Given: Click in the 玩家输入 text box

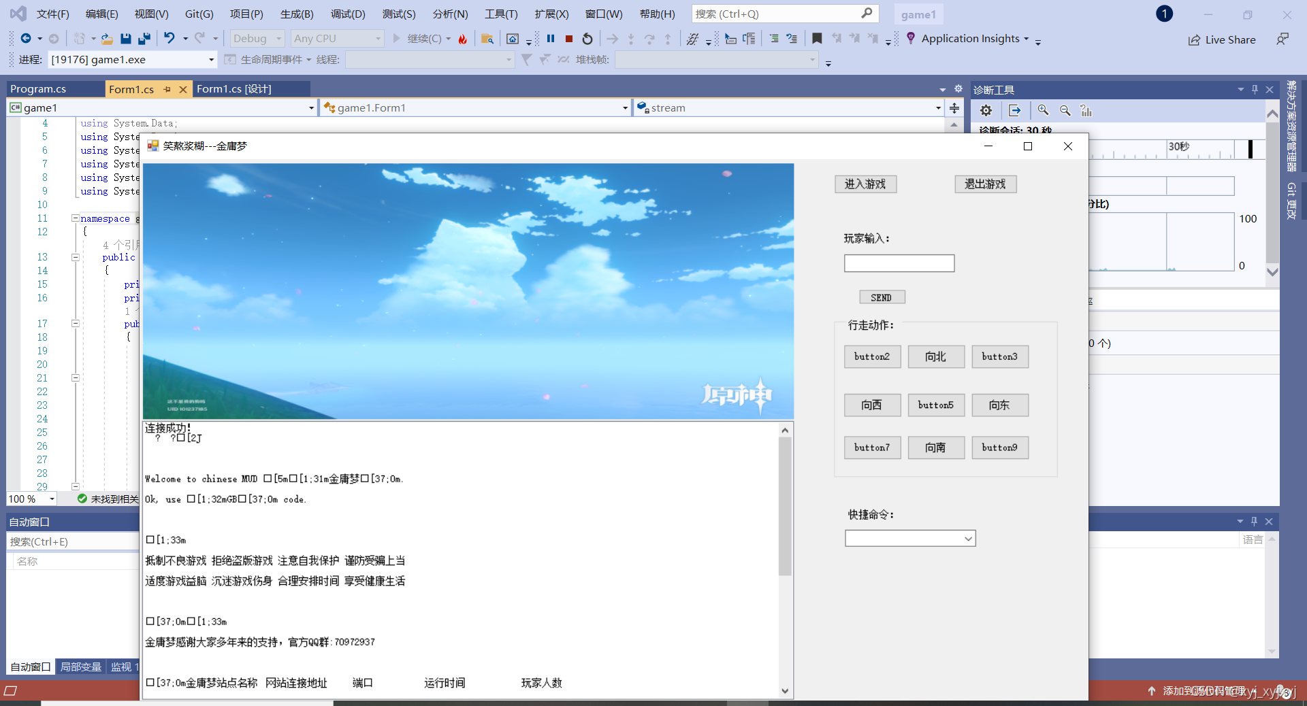Looking at the screenshot, I should (899, 263).
